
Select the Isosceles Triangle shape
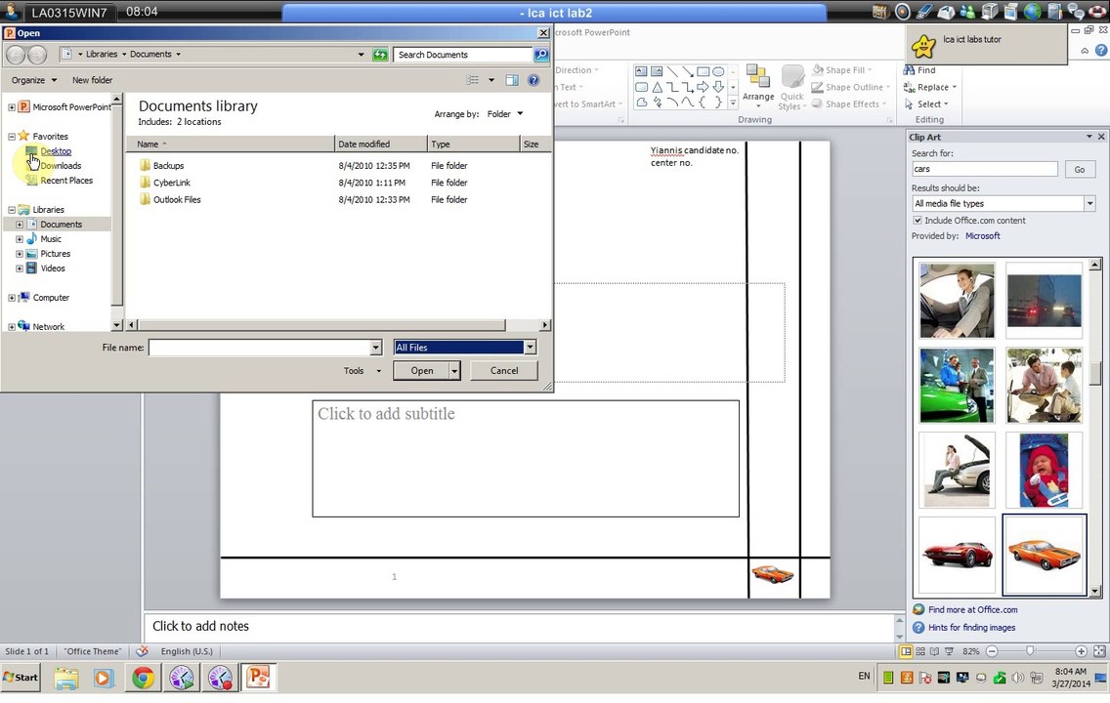pyautogui.click(x=657, y=87)
